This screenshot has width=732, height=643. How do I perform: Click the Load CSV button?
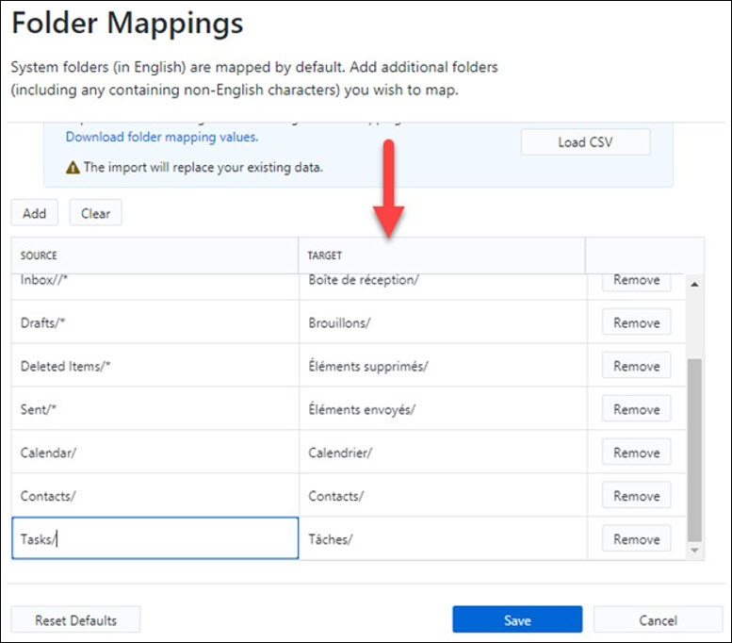tap(585, 142)
